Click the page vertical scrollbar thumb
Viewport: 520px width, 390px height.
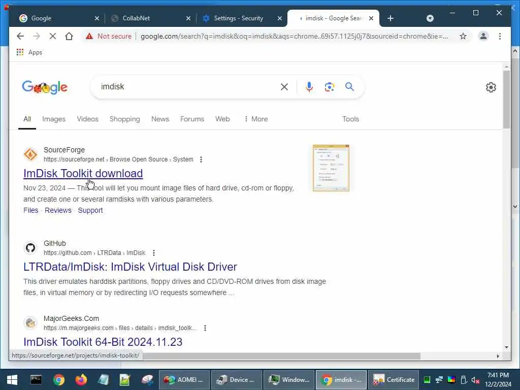tap(506, 100)
